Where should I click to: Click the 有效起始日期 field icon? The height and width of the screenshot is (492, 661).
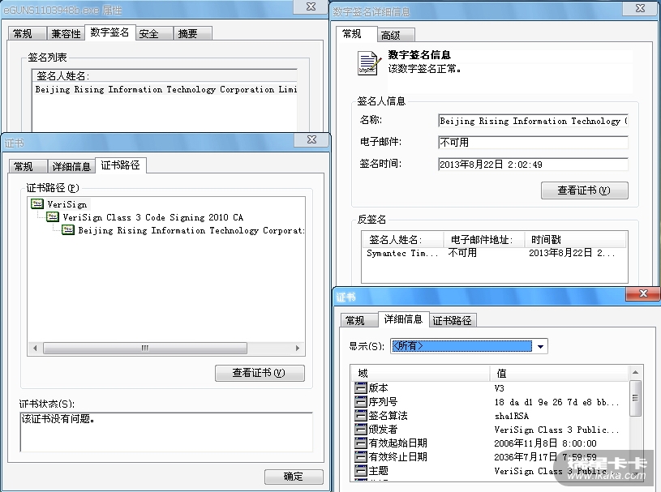361,443
